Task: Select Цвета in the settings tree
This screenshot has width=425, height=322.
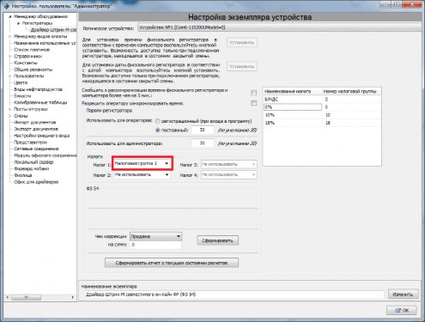Action: click(21, 82)
